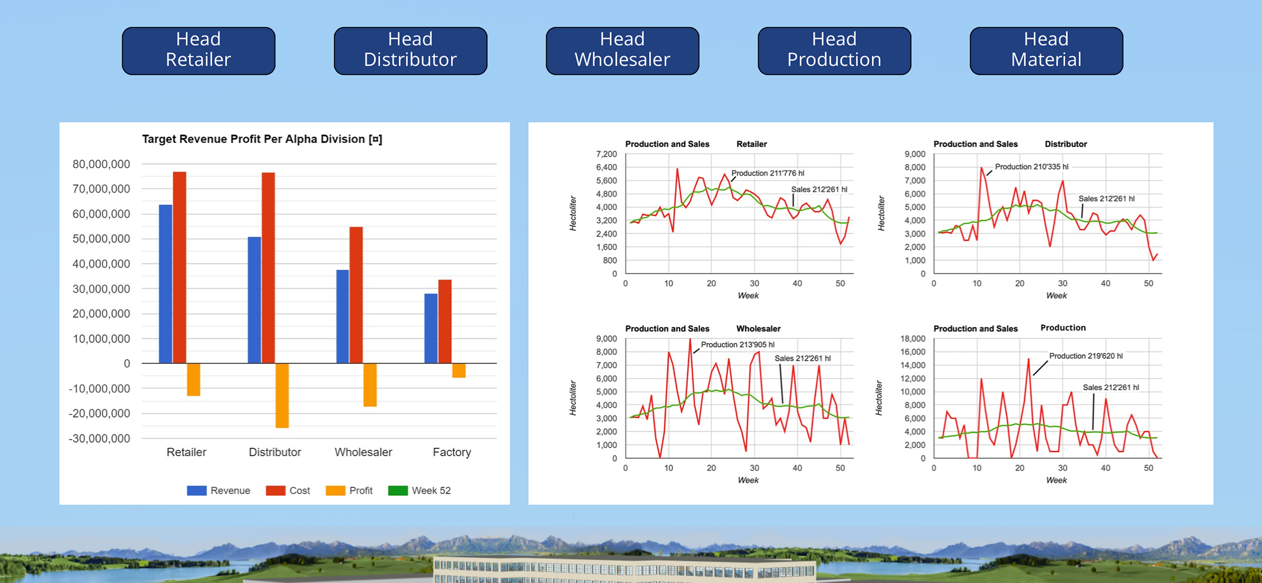Click the 'Production 213'905 hl' annotation

738,345
